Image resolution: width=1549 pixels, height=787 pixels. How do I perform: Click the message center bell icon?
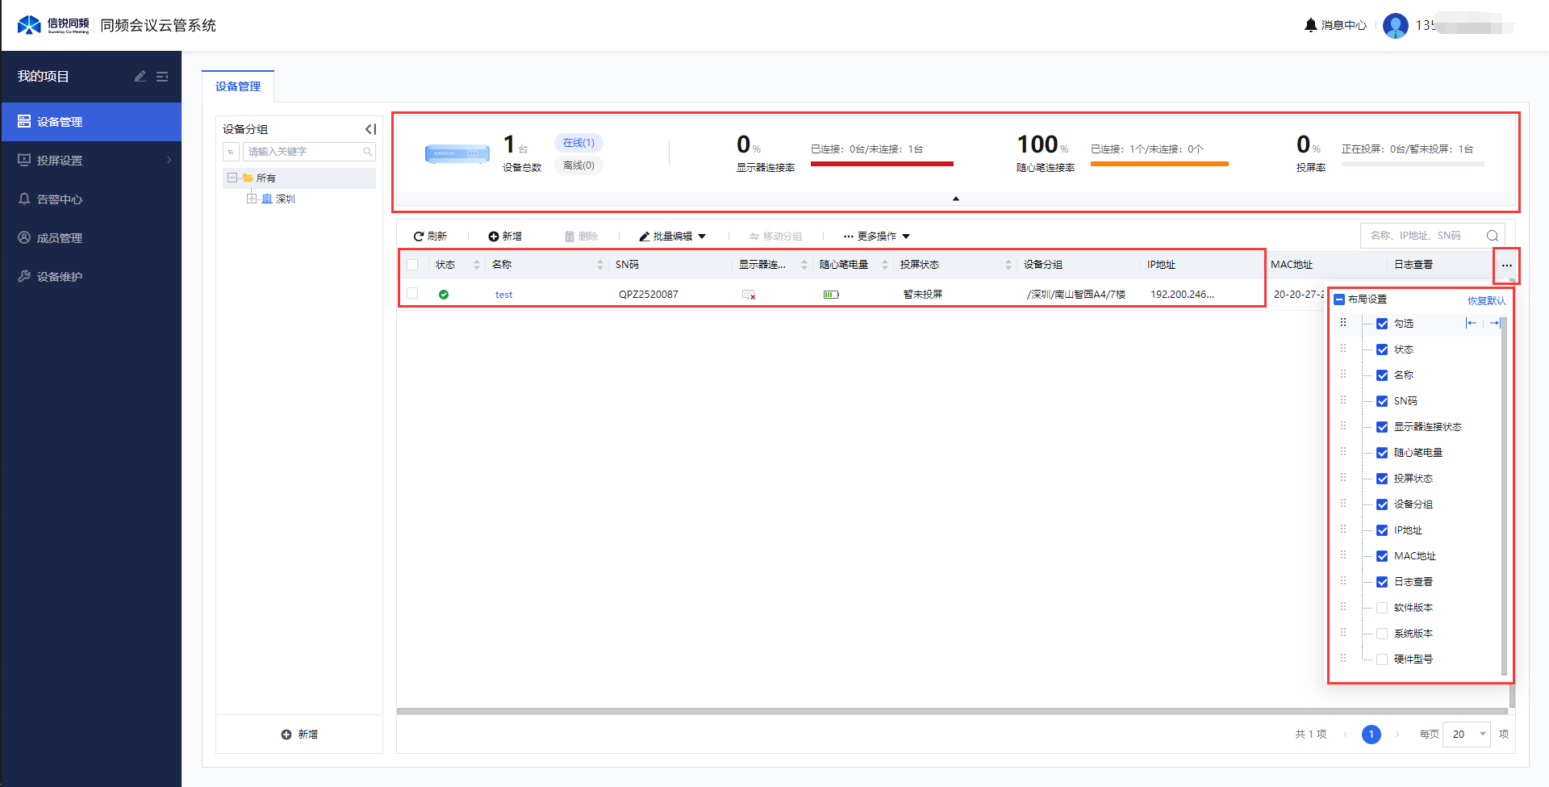tap(1310, 25)
